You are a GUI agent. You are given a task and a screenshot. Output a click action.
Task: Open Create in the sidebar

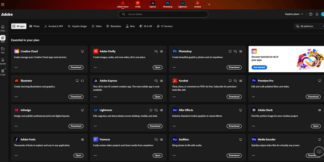pyautogui.click(x=3, y=72)
